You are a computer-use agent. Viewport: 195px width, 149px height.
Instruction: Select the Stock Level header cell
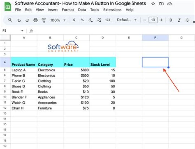103,62
